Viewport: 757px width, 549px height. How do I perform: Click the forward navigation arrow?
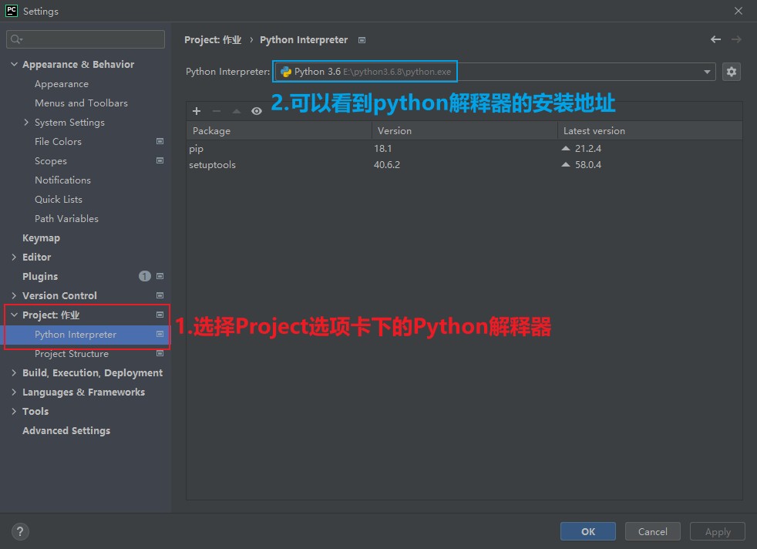[735, 39]
